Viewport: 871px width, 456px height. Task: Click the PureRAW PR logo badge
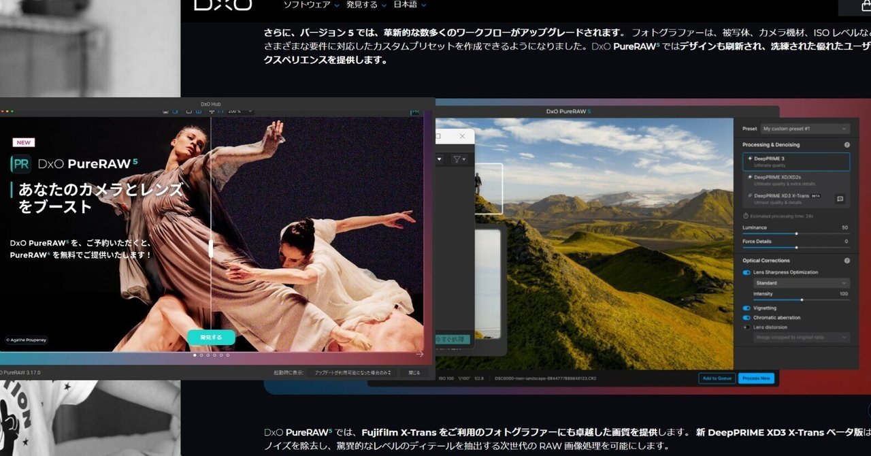20,163
